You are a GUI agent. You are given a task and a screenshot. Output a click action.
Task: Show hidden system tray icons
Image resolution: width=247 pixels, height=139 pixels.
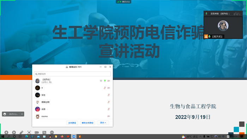tap(200, 137)
